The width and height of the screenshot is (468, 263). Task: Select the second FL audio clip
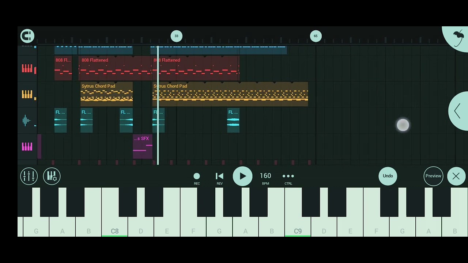[87, 121]
